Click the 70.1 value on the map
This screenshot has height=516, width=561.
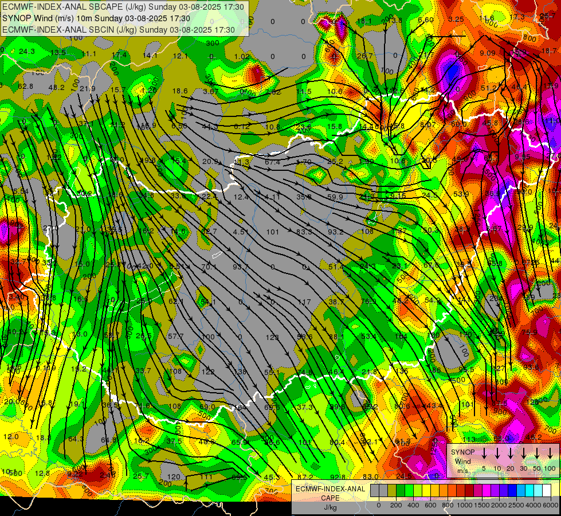pyautogui.click(x=209, y=267)
